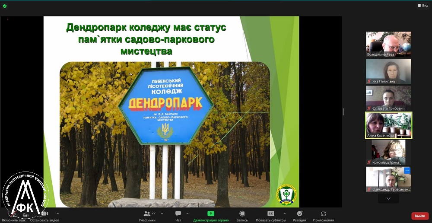Select Коломієць Ірина video thumbnail
Viewport: 432px width, 223px height.
pos(388,153)
